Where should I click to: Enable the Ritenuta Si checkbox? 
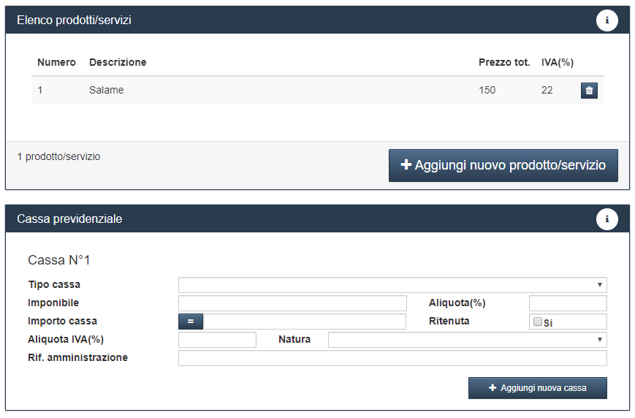537,322
